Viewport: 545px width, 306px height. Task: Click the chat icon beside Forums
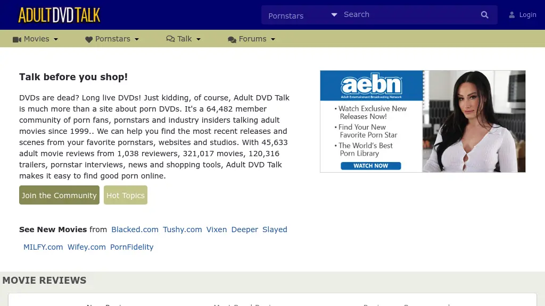coord(232,39)
